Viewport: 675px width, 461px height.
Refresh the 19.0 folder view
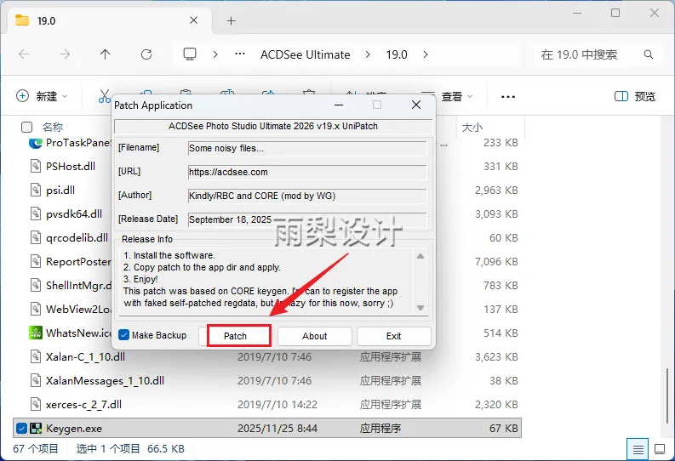146,54
